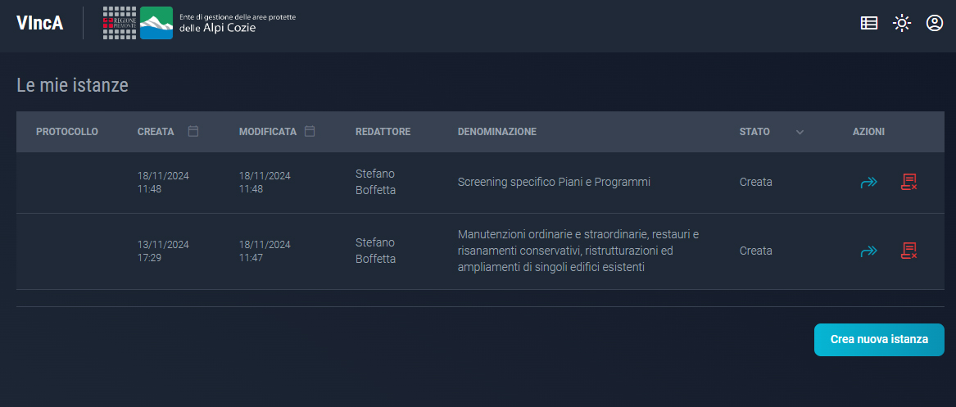Click the VIncA home logo
Viewport: 956px width, 407px height.
(39, 23)
